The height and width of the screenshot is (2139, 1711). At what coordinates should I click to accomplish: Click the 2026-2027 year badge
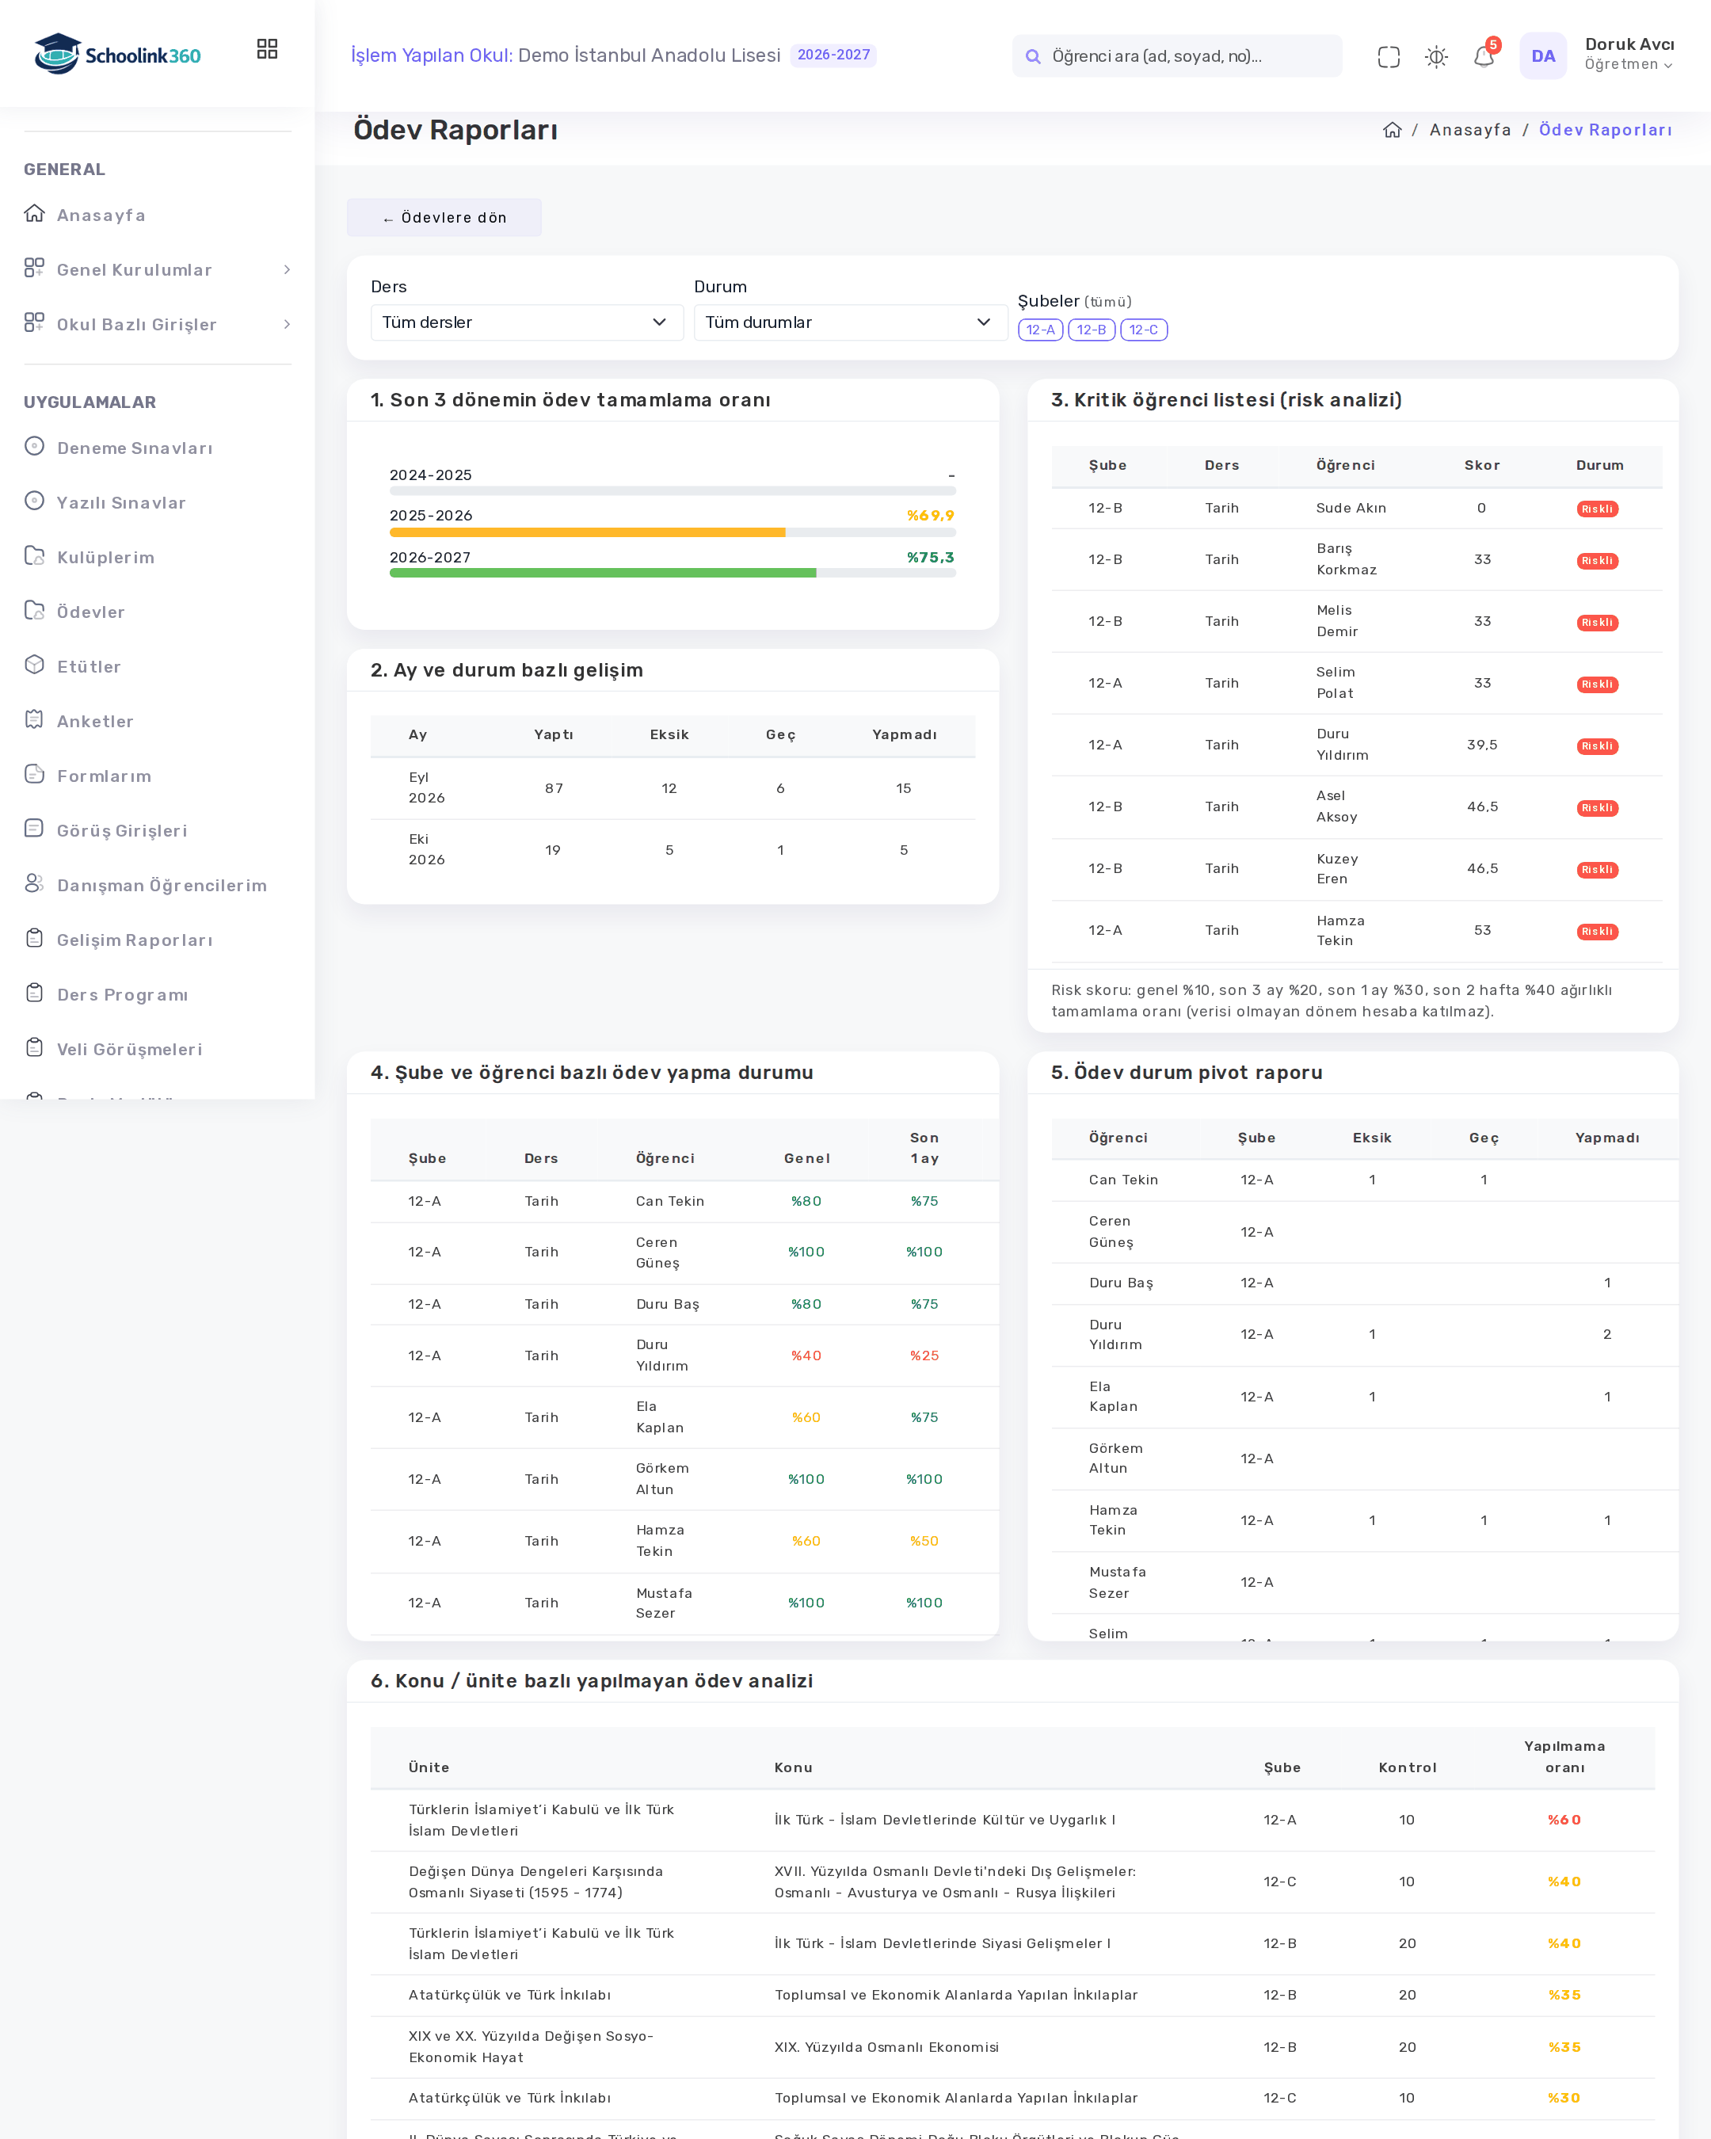click(x=833, y=55)
